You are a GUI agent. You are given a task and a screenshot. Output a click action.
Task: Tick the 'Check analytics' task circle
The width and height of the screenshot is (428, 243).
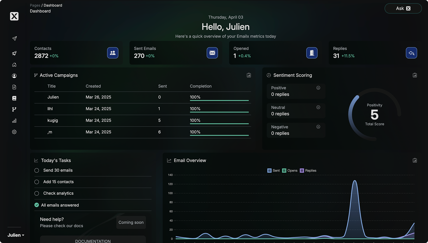pos(37,193)
